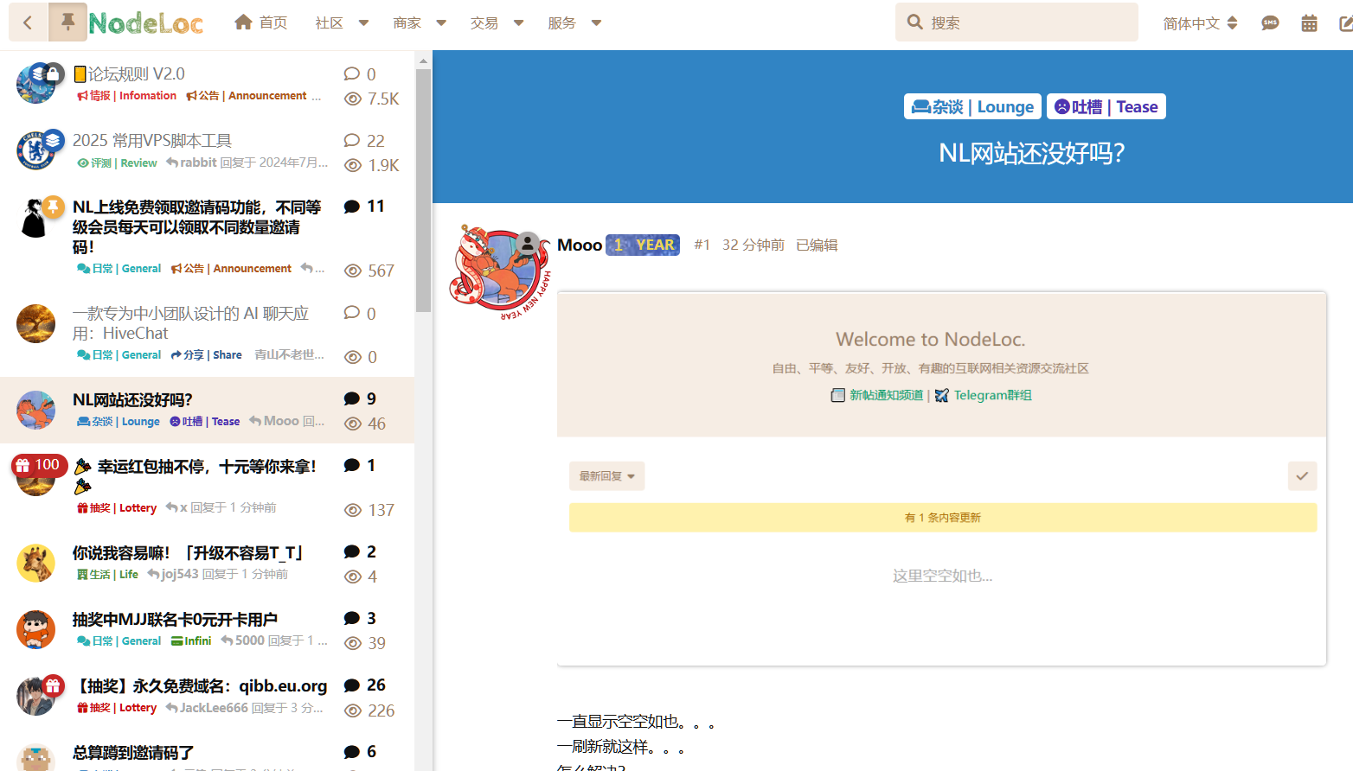Click the 搜索 search field
Image resolution: width=1353 pixels, height=771 pixels.
click(1016, 22)
